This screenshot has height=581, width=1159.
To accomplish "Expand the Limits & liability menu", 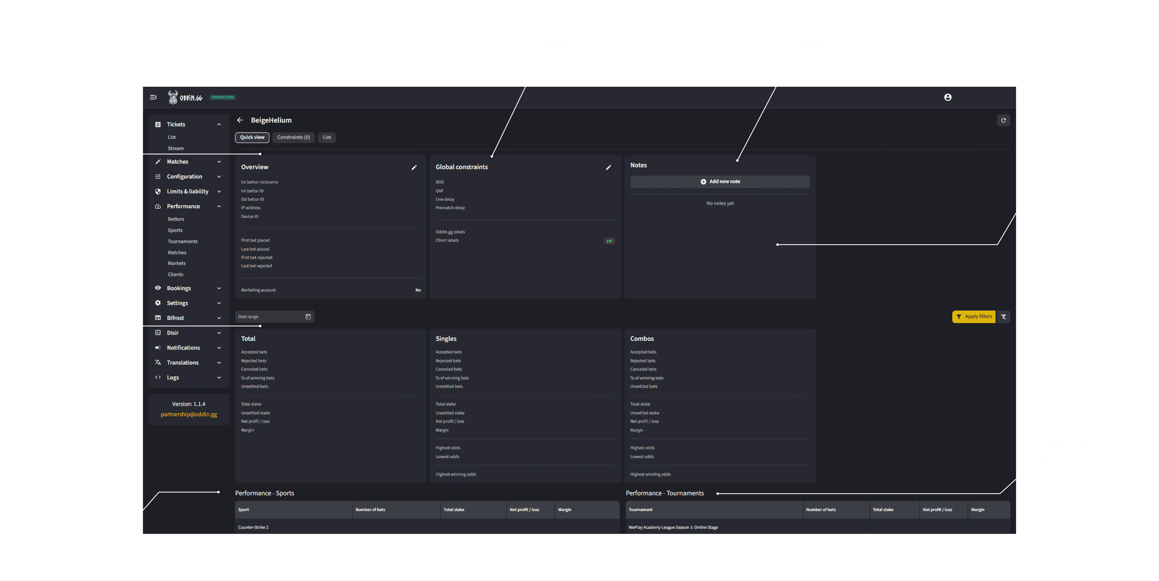I will point(188,192).
